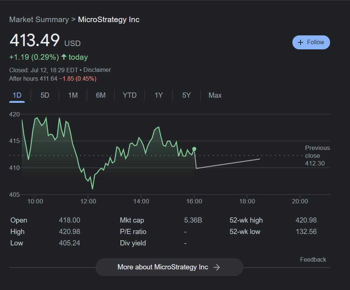
Task: Click the green dot at chart line end
Action: click(194, 149)
